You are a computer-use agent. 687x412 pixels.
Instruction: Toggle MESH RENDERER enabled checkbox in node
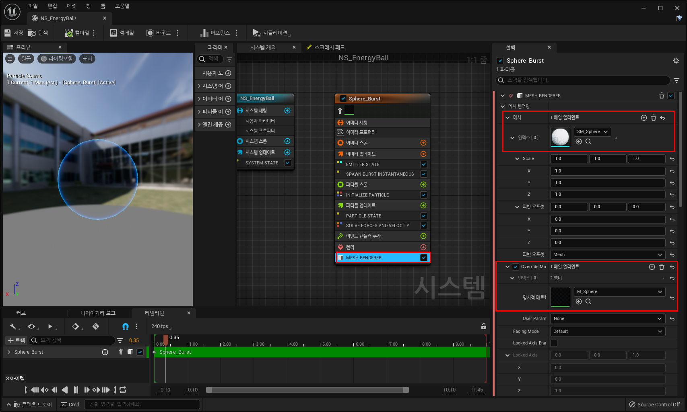[x=424, y=258]
